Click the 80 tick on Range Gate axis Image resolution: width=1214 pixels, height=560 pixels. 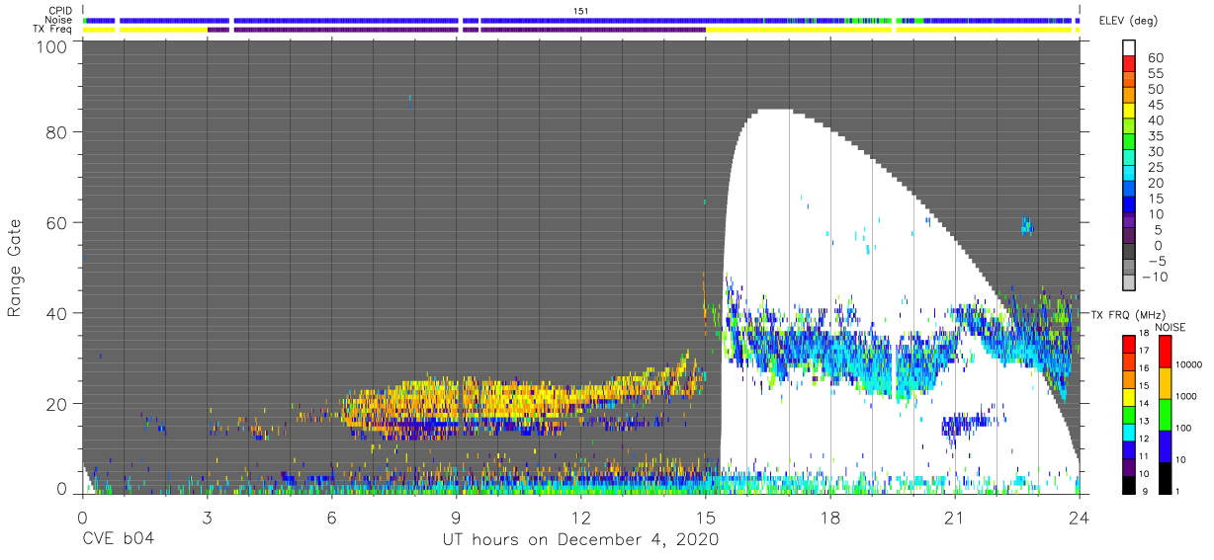coord(58,133)
